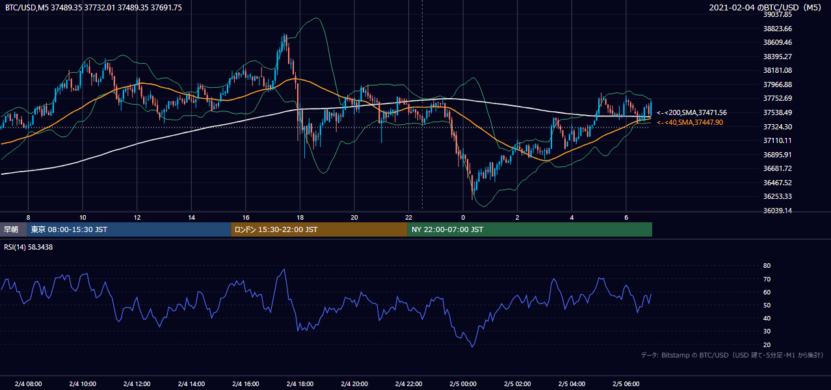Click price axis value 36039.14
Screen dimensions: 831x390
pos(777,211)
